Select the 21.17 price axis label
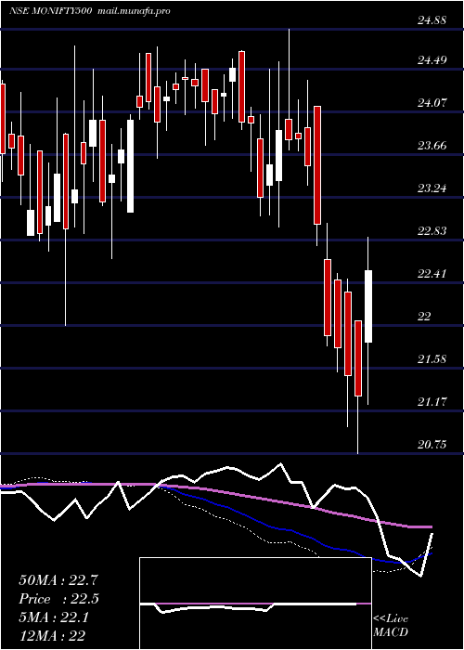Viewport: 464px width, 650px height. coord(432,402)
